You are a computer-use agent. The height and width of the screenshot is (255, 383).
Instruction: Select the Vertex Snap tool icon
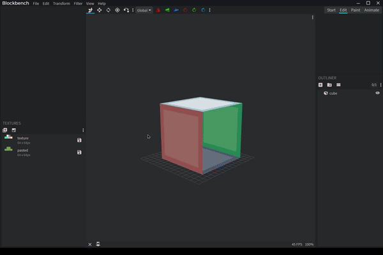[126, 10]
